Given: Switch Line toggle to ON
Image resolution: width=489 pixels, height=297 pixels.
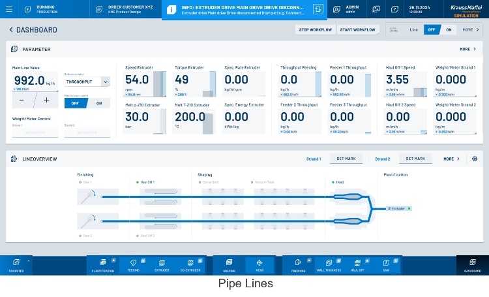Looking at the screenshot, I should [x=449, y=30].
